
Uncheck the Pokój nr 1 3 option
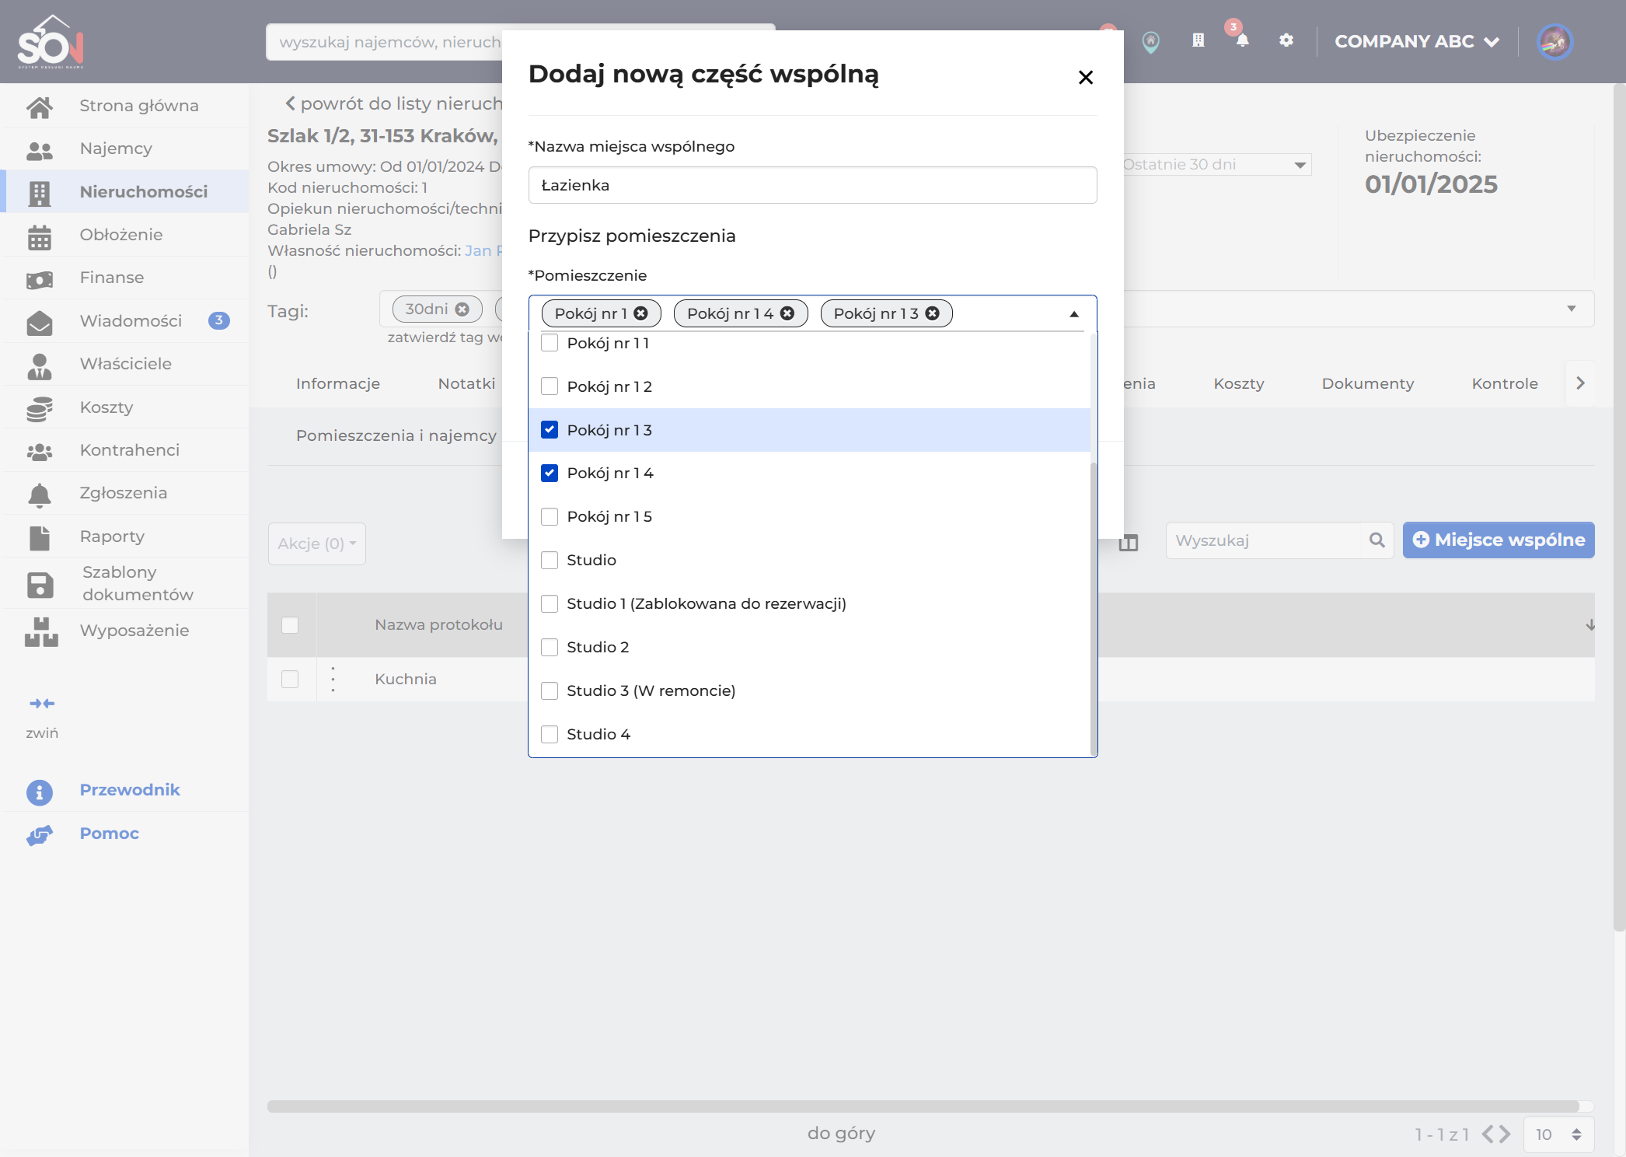(x=550, y=430)
